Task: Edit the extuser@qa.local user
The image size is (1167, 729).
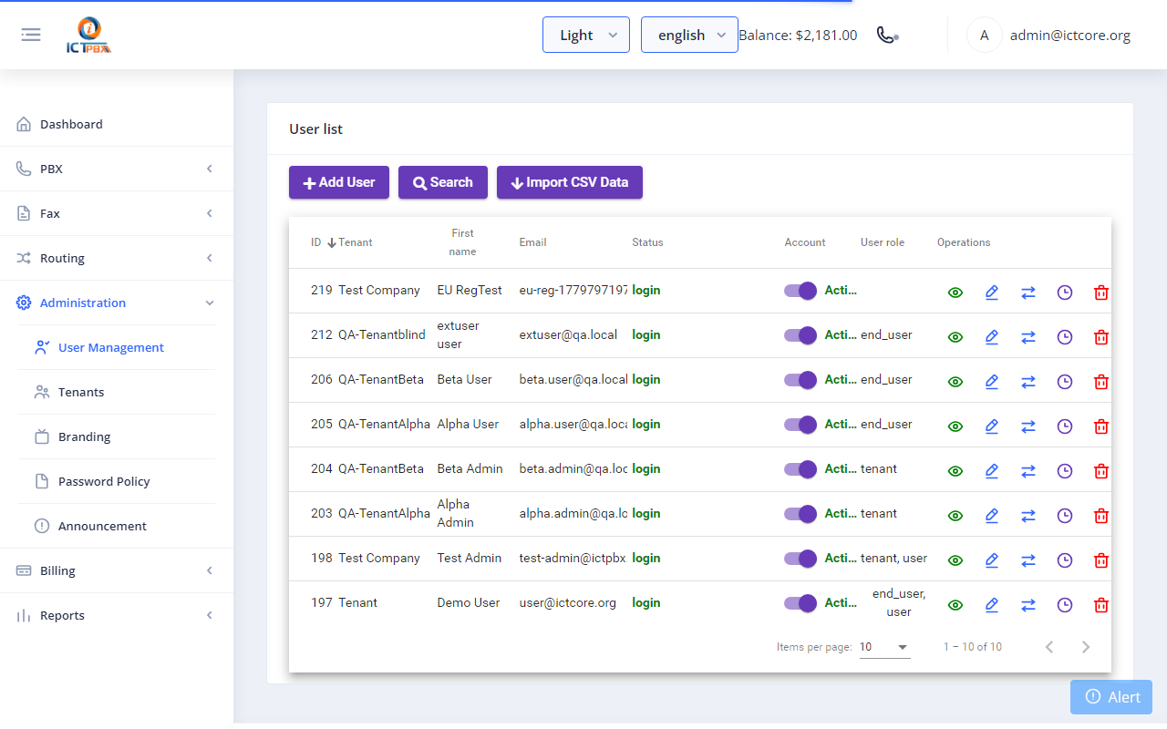Action: pyautogui.click(x=992, y=337)
